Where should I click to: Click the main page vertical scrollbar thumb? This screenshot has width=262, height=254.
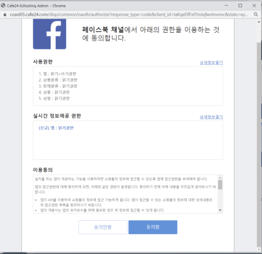(259, 144)
